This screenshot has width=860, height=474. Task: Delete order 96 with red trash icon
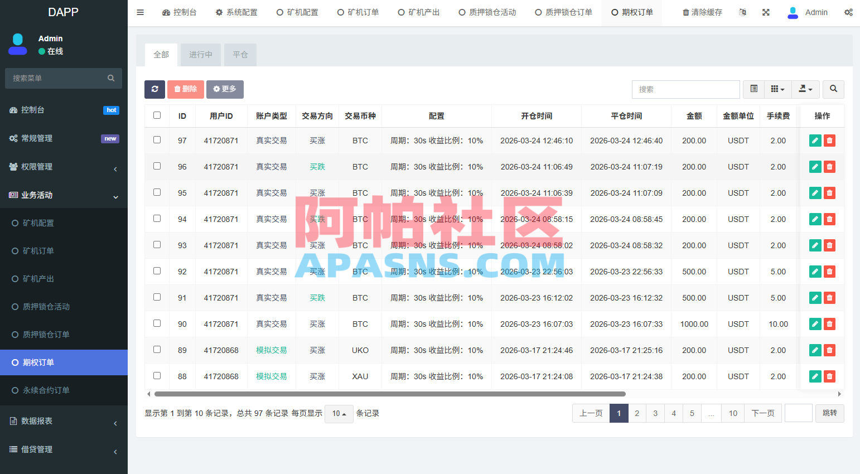[829, 167]
